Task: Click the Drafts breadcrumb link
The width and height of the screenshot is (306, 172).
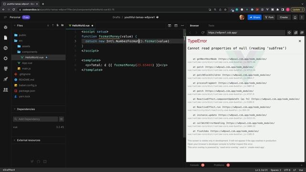Action: (116, 17)
